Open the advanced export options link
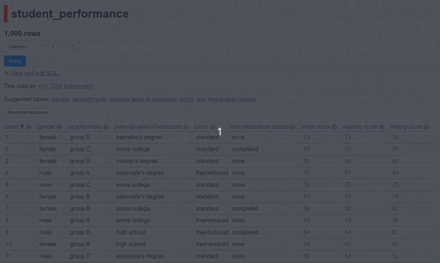 point(79,86)
